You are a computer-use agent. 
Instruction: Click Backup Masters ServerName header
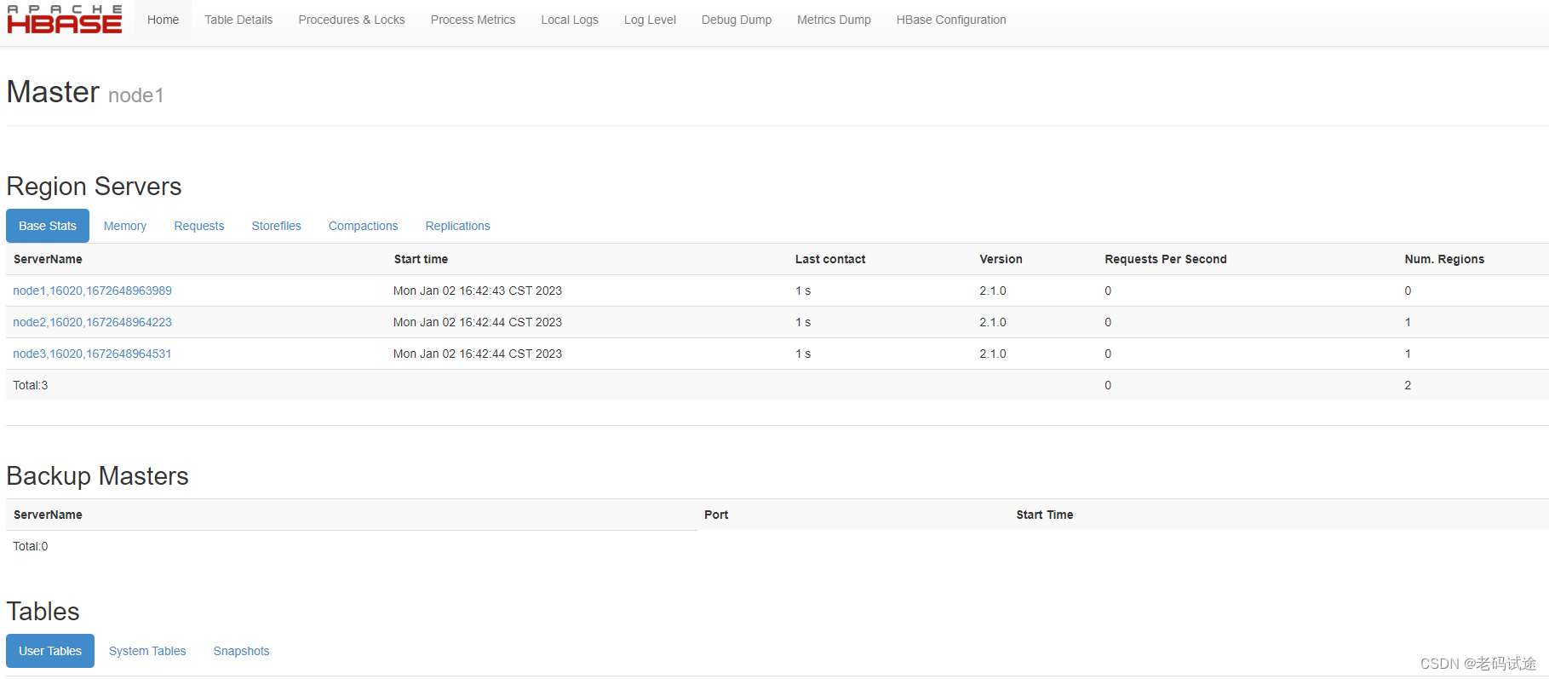pyautogui.click(x=48, y=515)
